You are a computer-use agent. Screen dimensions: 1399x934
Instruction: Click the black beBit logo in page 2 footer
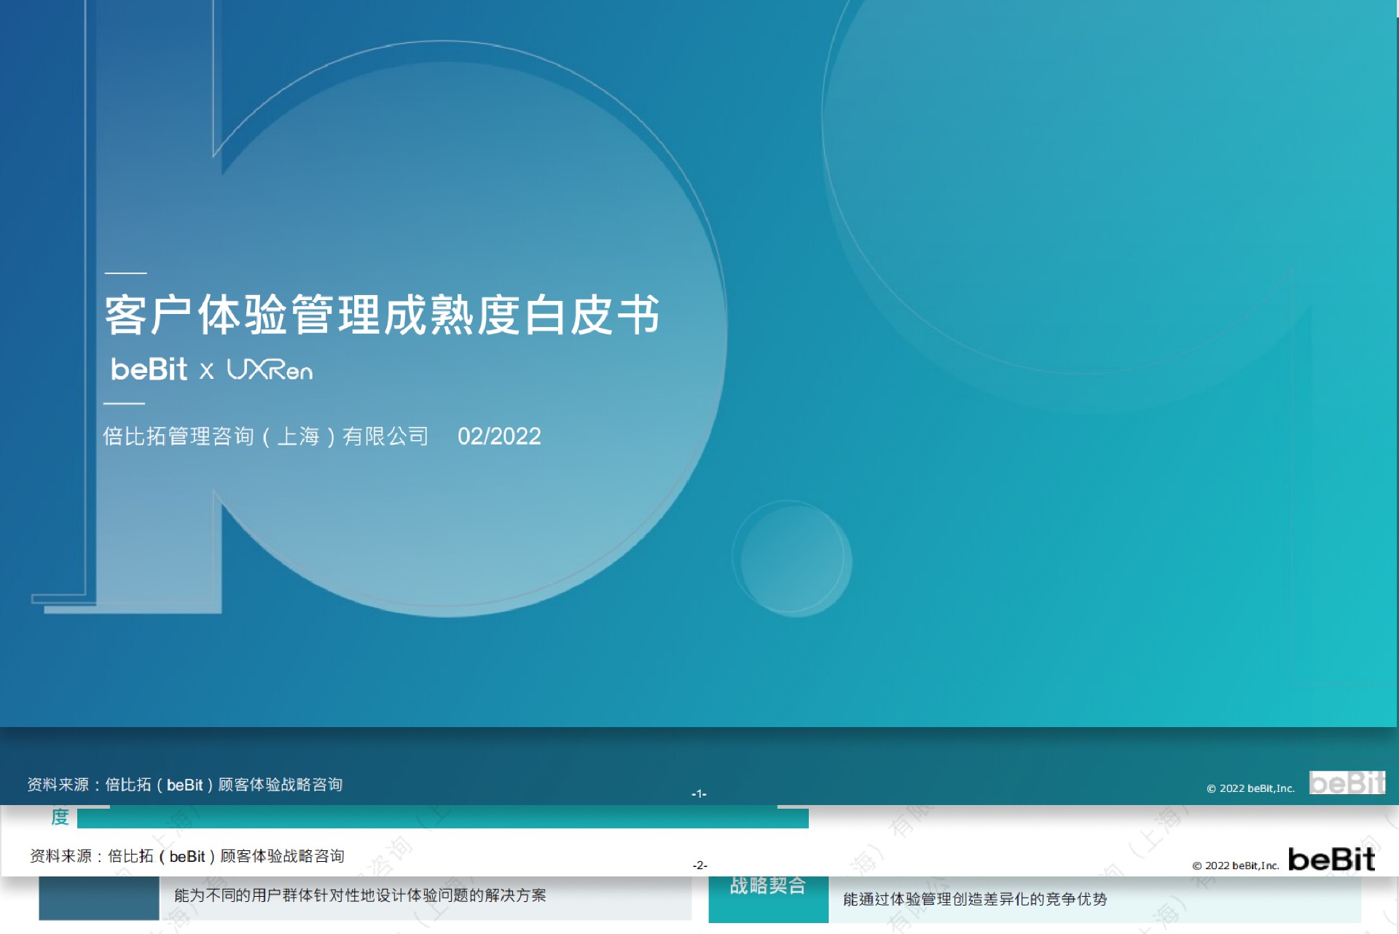(x=1331, y=860)
